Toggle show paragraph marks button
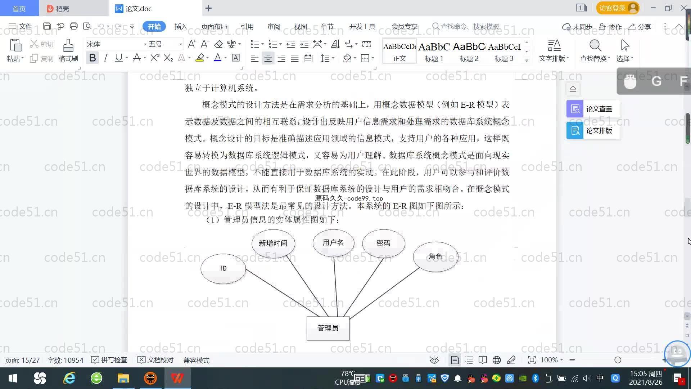The image size is (691, 389). (x=348, y=44)
